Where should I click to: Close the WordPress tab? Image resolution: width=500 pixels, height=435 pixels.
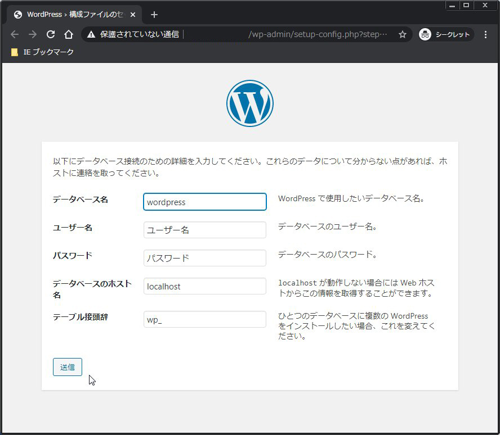tap(133, 15)
